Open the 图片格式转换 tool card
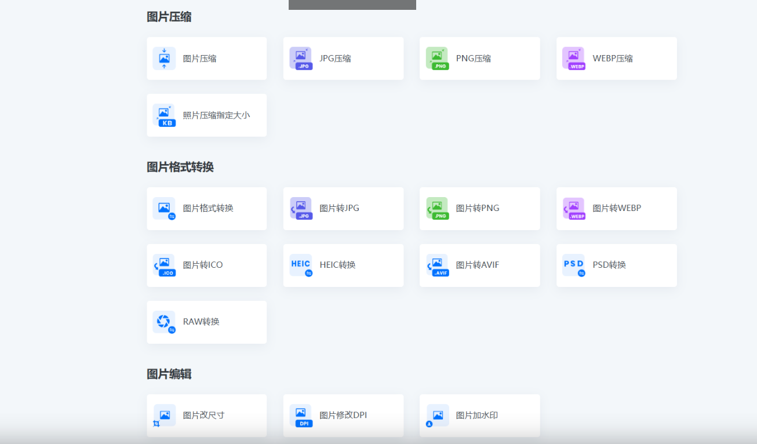Viewport: 757px width, 444px height. coord(208,208)
